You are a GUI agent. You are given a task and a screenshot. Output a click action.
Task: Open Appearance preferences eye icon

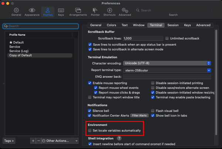click(32, 10)
